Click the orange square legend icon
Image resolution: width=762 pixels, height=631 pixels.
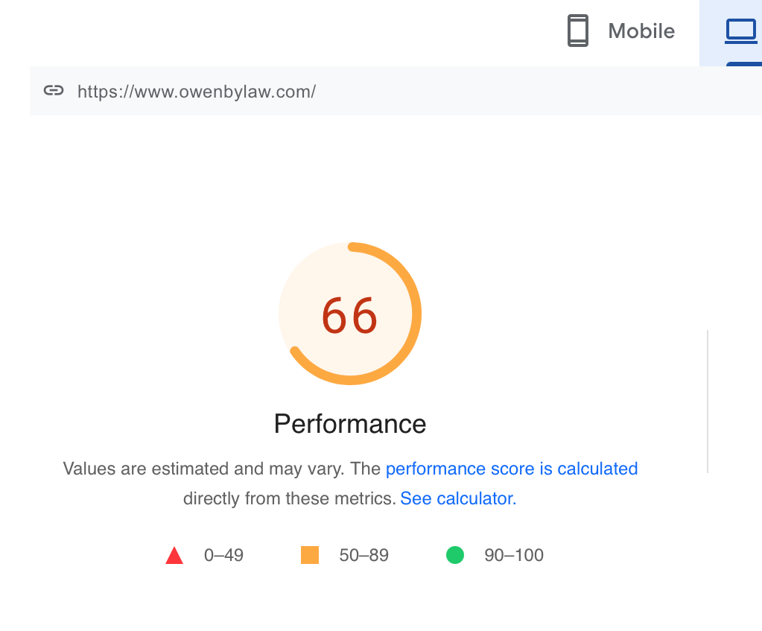310,555
